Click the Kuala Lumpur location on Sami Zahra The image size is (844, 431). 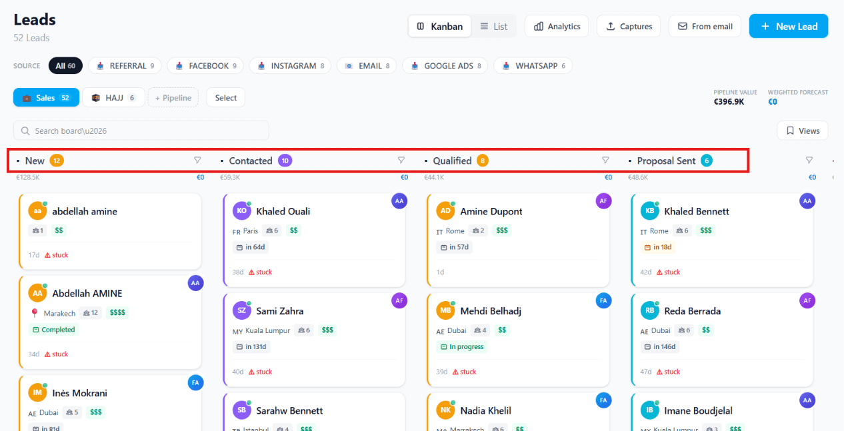pyautogui.click(x=268, y=330)
